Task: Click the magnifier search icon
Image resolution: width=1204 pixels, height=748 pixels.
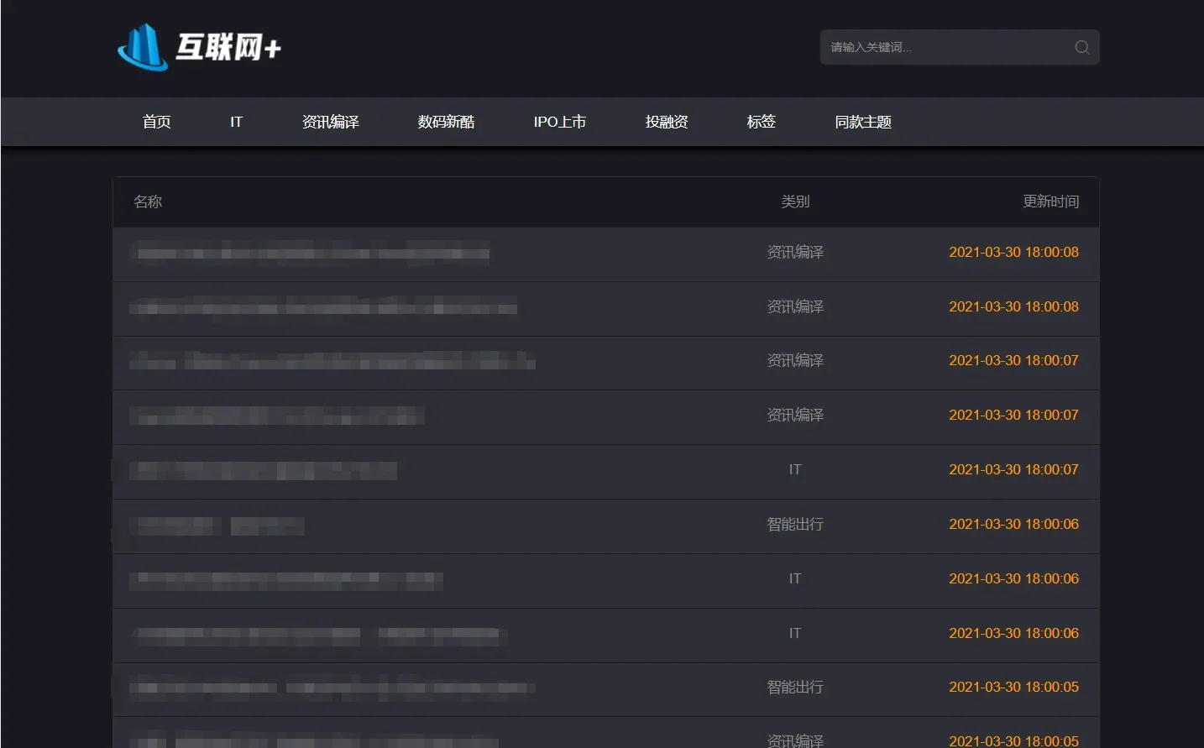Action: click(x=1081, y=47)
